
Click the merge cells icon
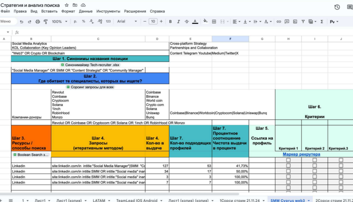tap(222, 22)
